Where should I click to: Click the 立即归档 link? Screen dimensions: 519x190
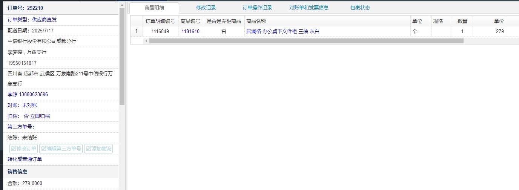(40, 116)
